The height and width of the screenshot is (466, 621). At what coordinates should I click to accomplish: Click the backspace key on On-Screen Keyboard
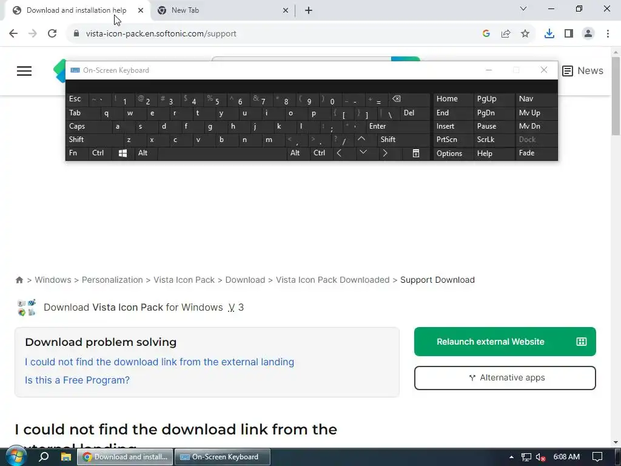pos(397,99)
